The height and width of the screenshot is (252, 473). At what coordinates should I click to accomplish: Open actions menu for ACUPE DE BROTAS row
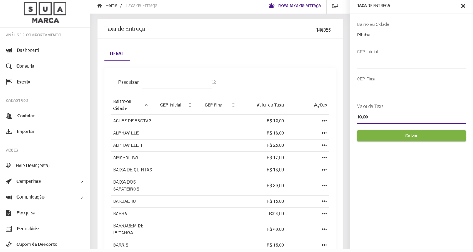[324, 121]
